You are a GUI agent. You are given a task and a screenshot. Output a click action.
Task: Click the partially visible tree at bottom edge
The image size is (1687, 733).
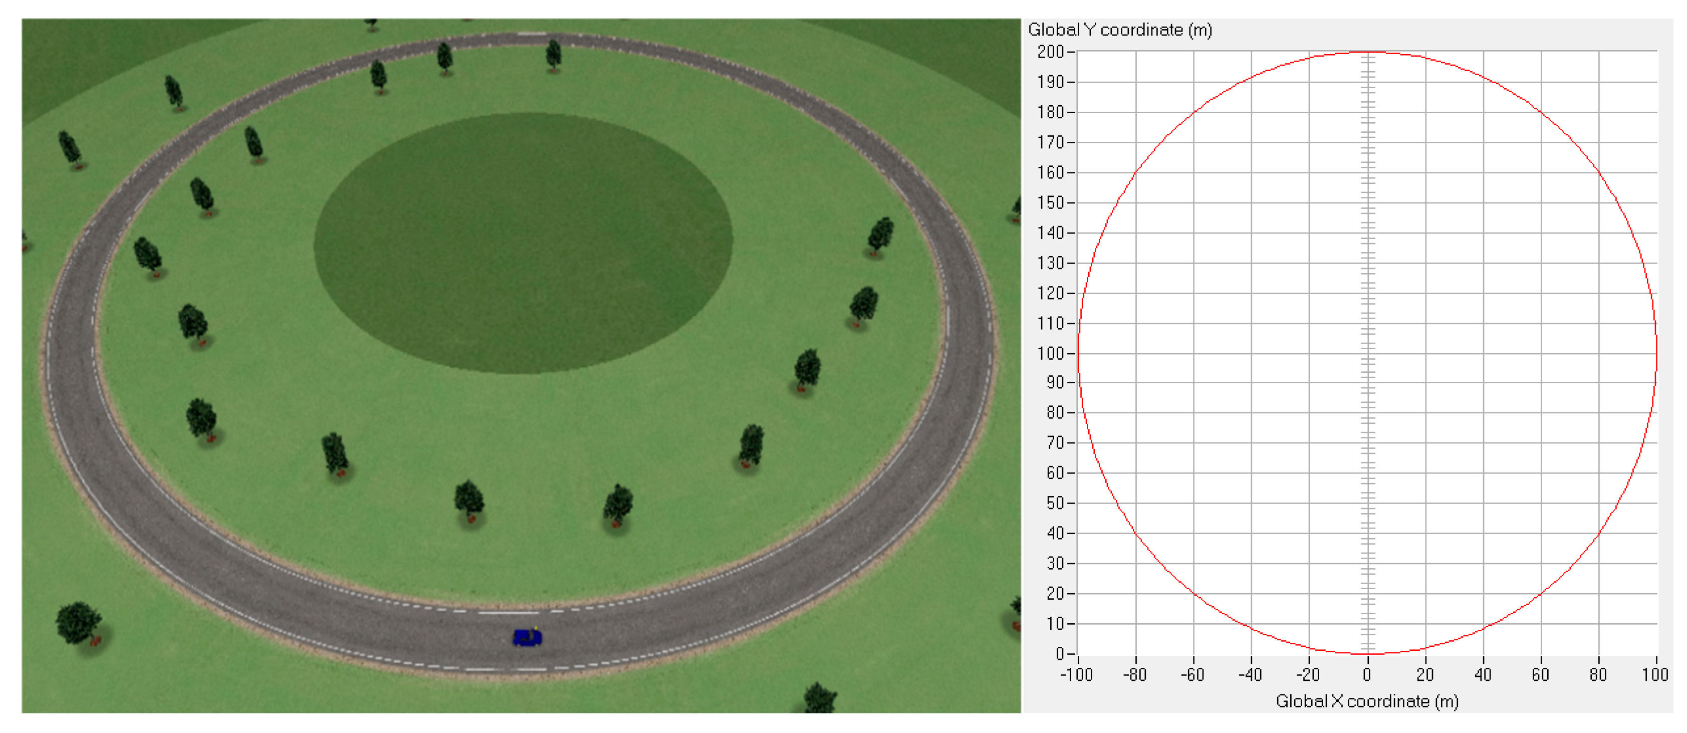[819, 698]
